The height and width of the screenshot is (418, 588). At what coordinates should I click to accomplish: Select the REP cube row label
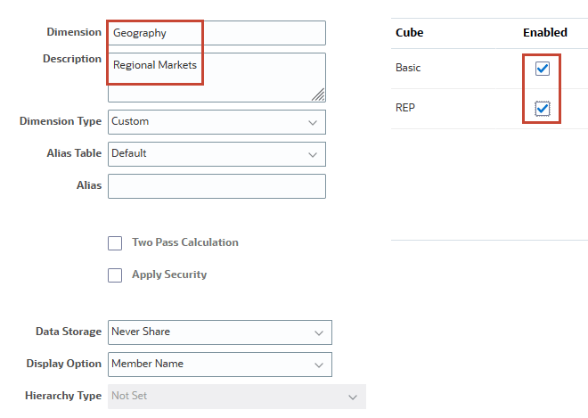pos(405,108)
